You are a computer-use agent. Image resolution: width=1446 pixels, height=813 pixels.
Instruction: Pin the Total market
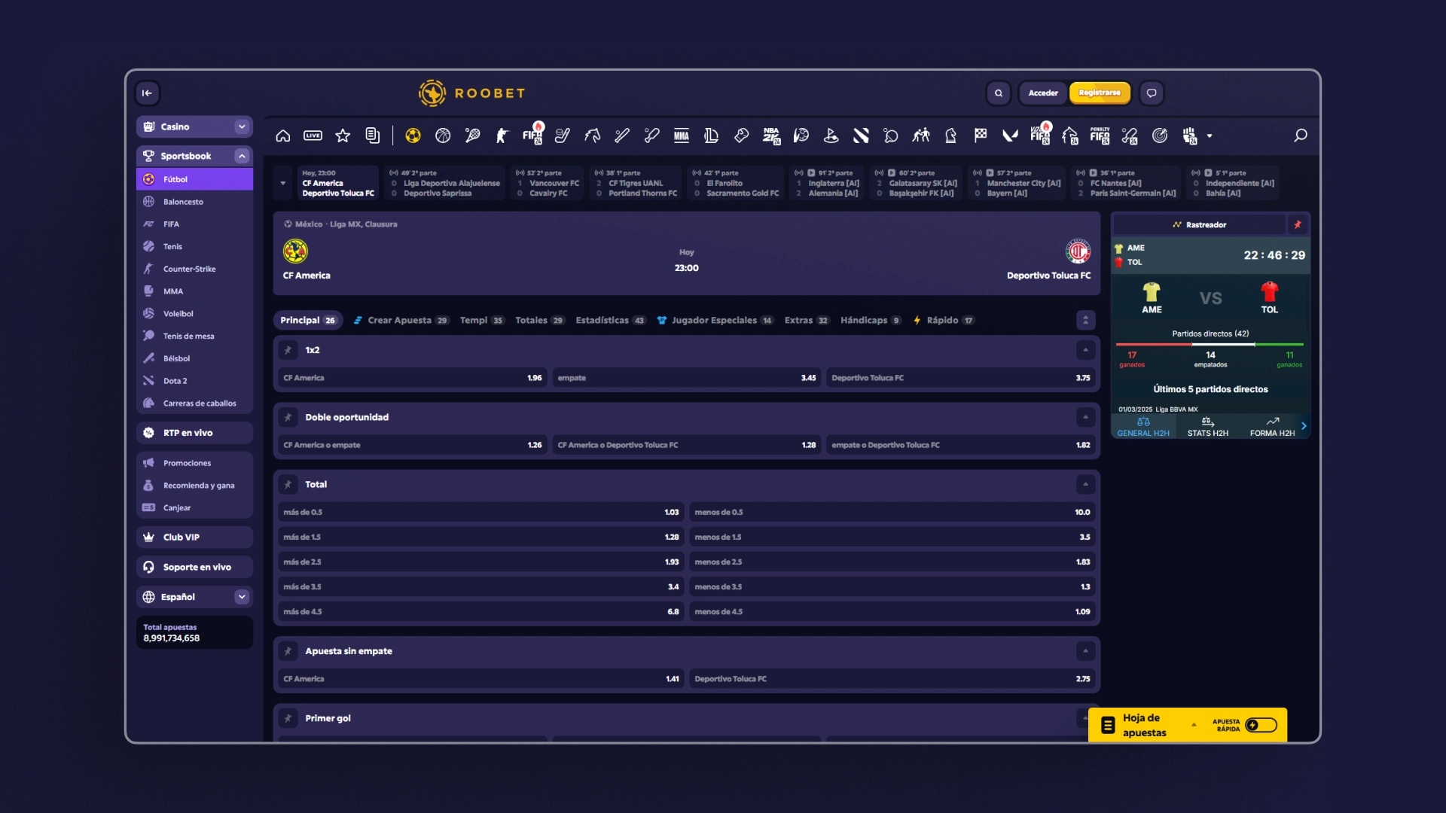click(288, 484)
